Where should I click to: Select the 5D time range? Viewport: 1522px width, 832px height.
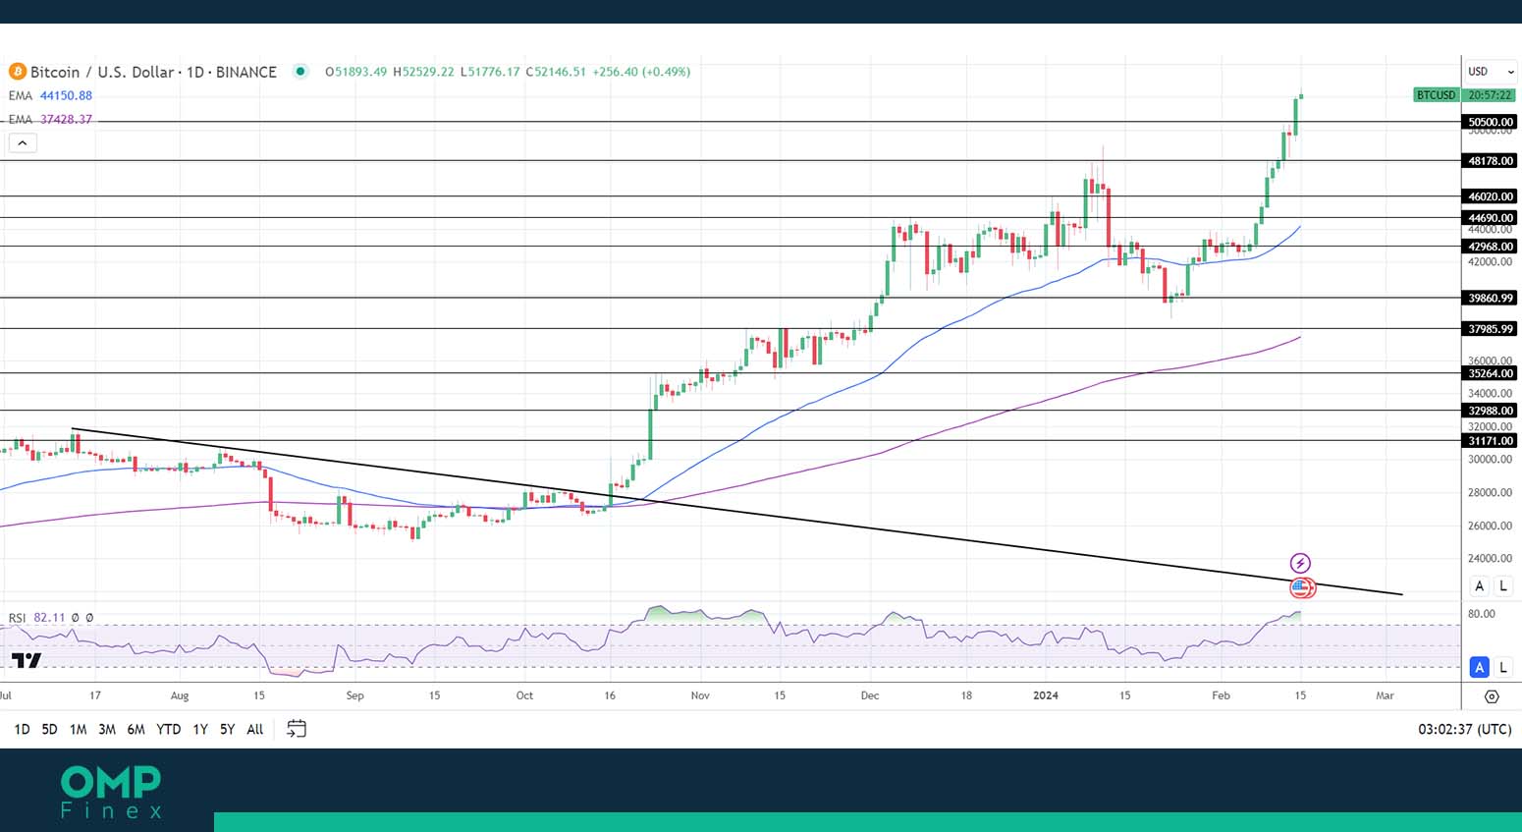point(49,729)
